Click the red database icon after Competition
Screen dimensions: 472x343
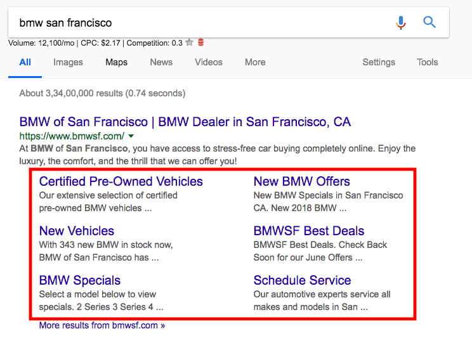(200, 43)
